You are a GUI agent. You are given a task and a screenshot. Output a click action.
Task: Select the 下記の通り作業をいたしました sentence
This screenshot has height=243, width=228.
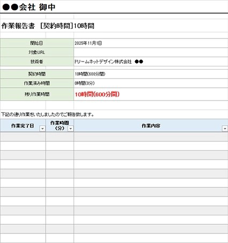48,115
